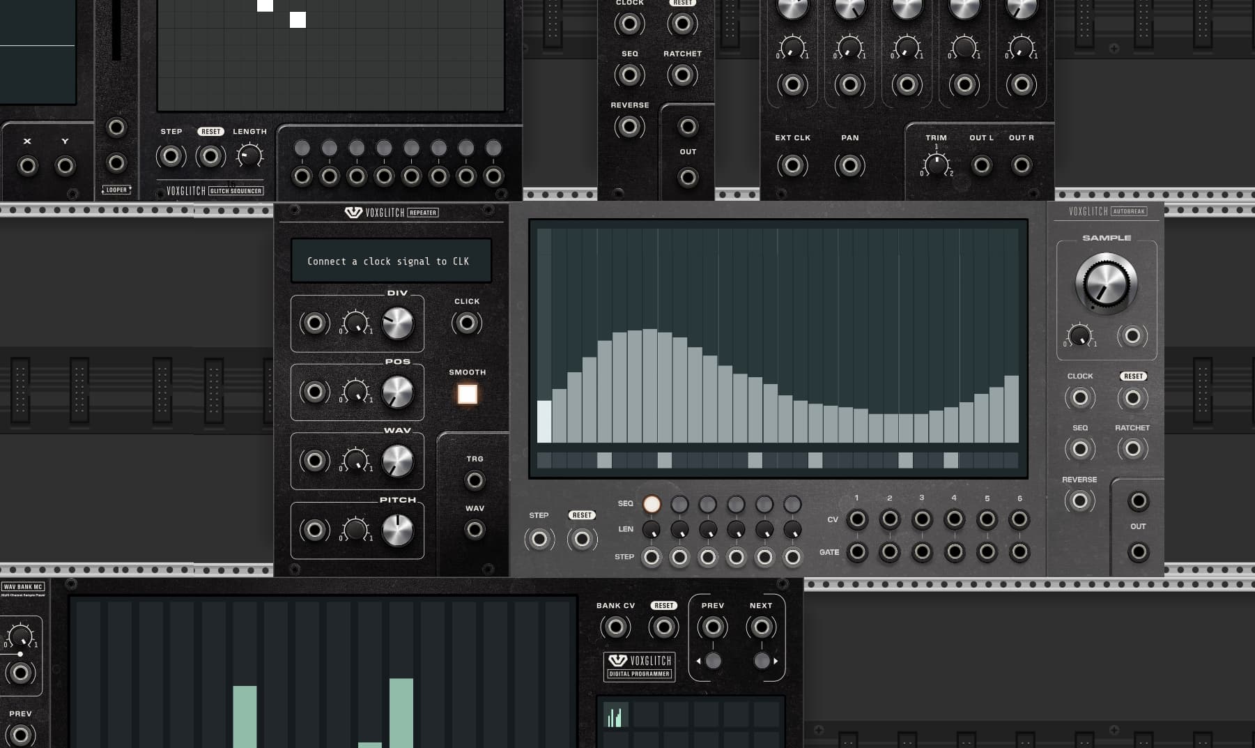Click the RESET label on Glitch Sequencer
Image resolution: width=1255 pixels, height=748 pixels.
pos(210,131)
